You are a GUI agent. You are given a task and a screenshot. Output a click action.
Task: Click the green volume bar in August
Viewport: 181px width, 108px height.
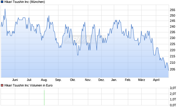(x=44, y=98)
